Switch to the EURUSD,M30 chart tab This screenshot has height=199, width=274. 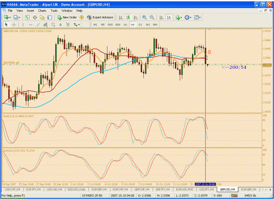[185, 189]
